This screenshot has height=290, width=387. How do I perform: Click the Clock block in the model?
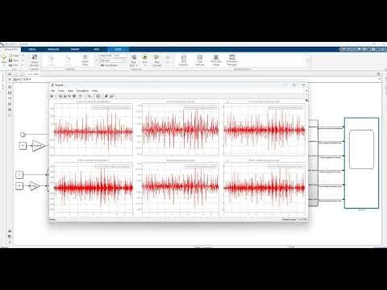[23, 135]
